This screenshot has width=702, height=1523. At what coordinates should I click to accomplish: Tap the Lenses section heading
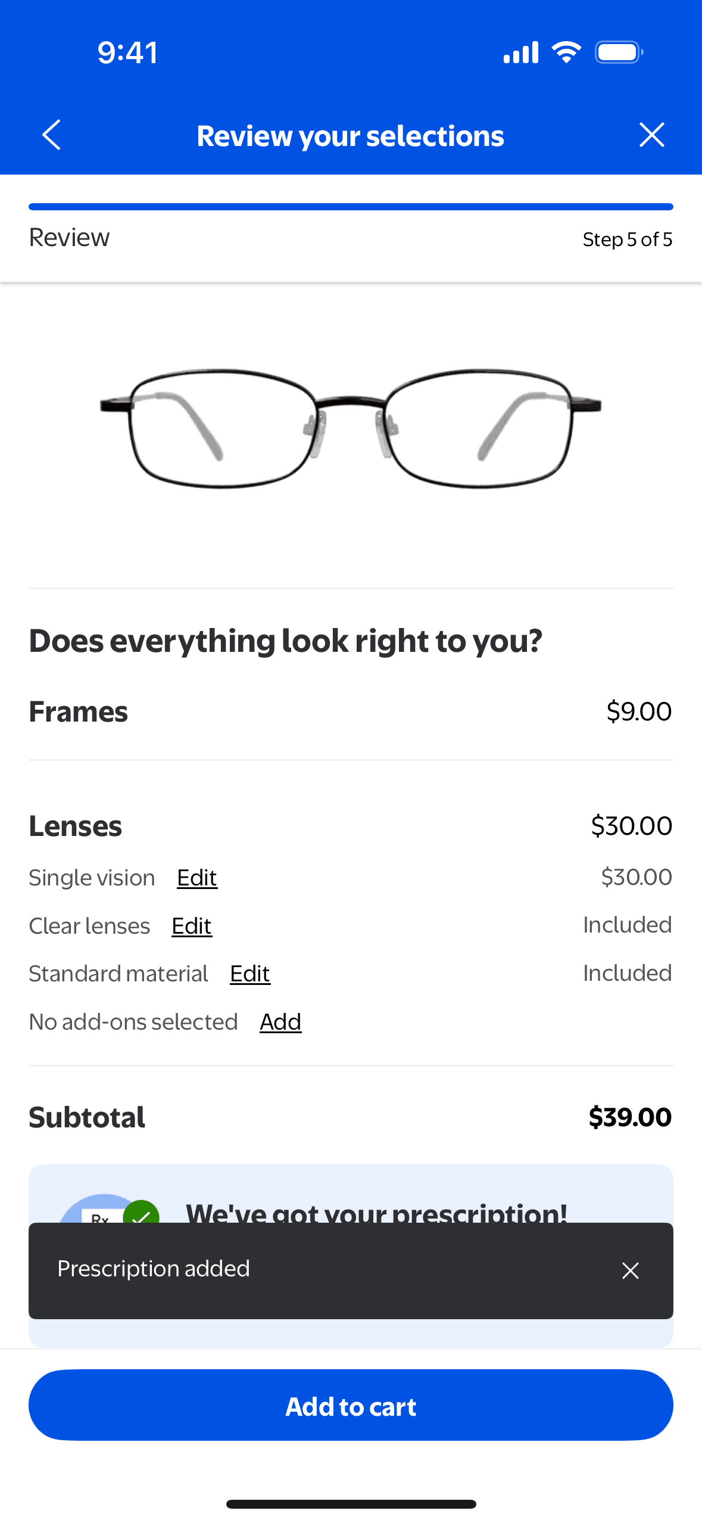click(76, 826)
